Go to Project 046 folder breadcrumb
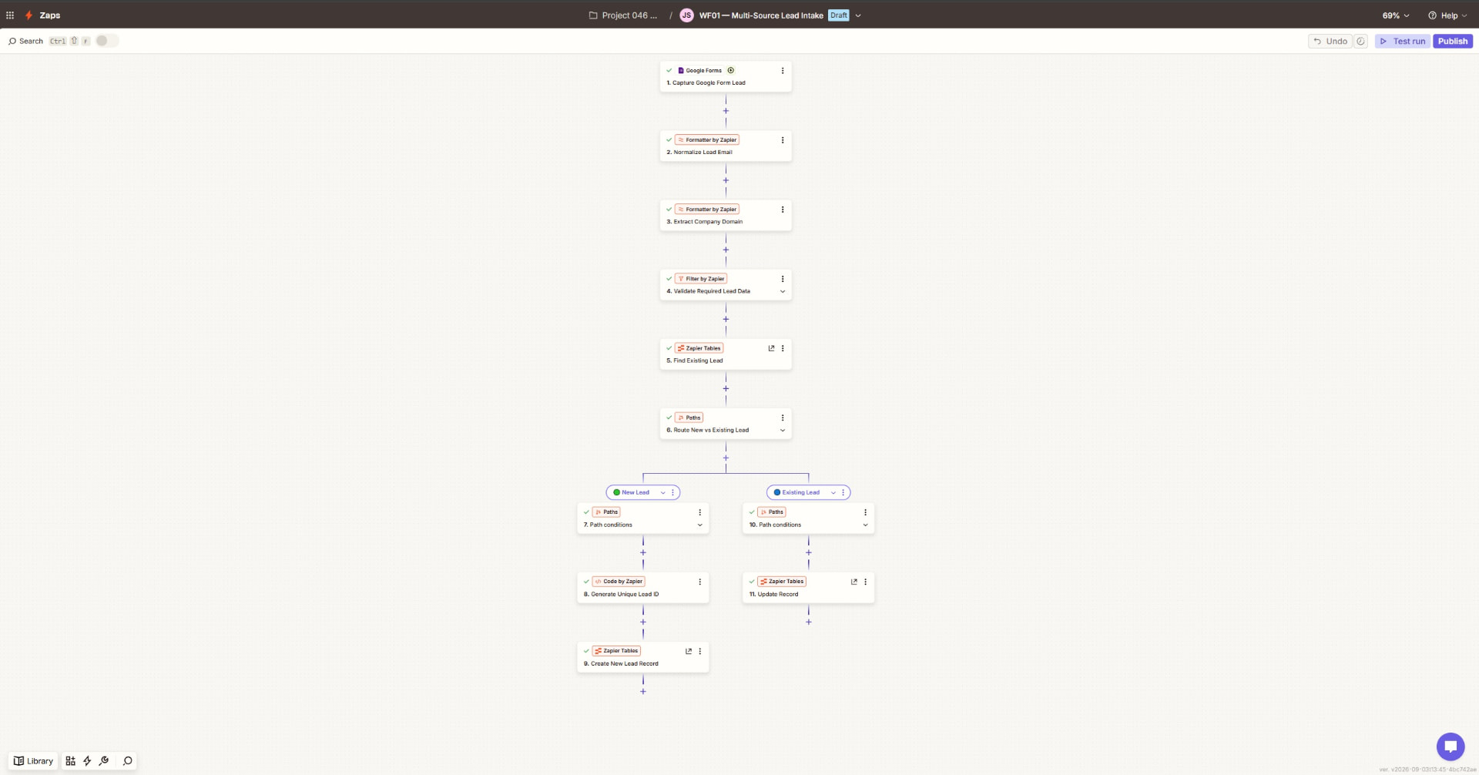 (623, 15)
